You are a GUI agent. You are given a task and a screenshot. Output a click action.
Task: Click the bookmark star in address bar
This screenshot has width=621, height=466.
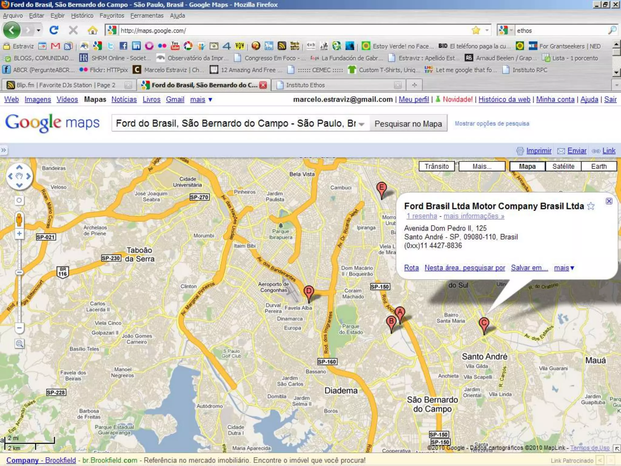[x=476, y=30]
